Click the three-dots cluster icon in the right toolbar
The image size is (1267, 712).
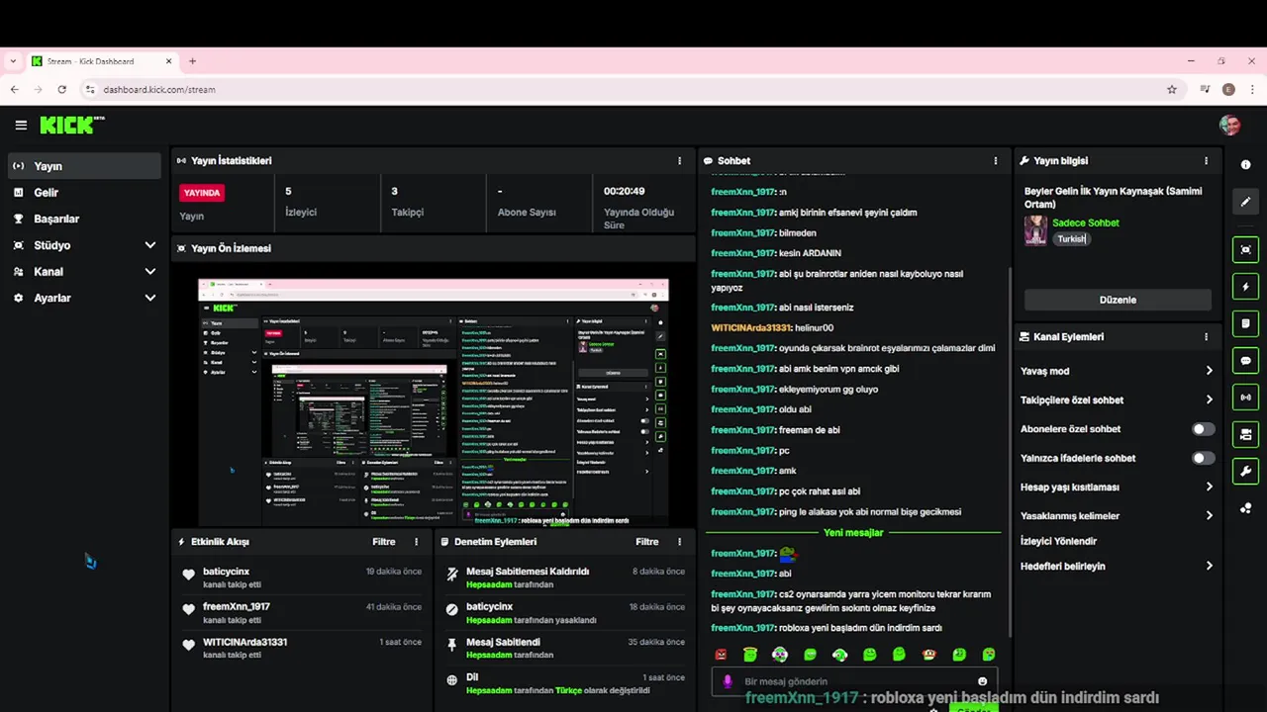[x=1245, y=508]
